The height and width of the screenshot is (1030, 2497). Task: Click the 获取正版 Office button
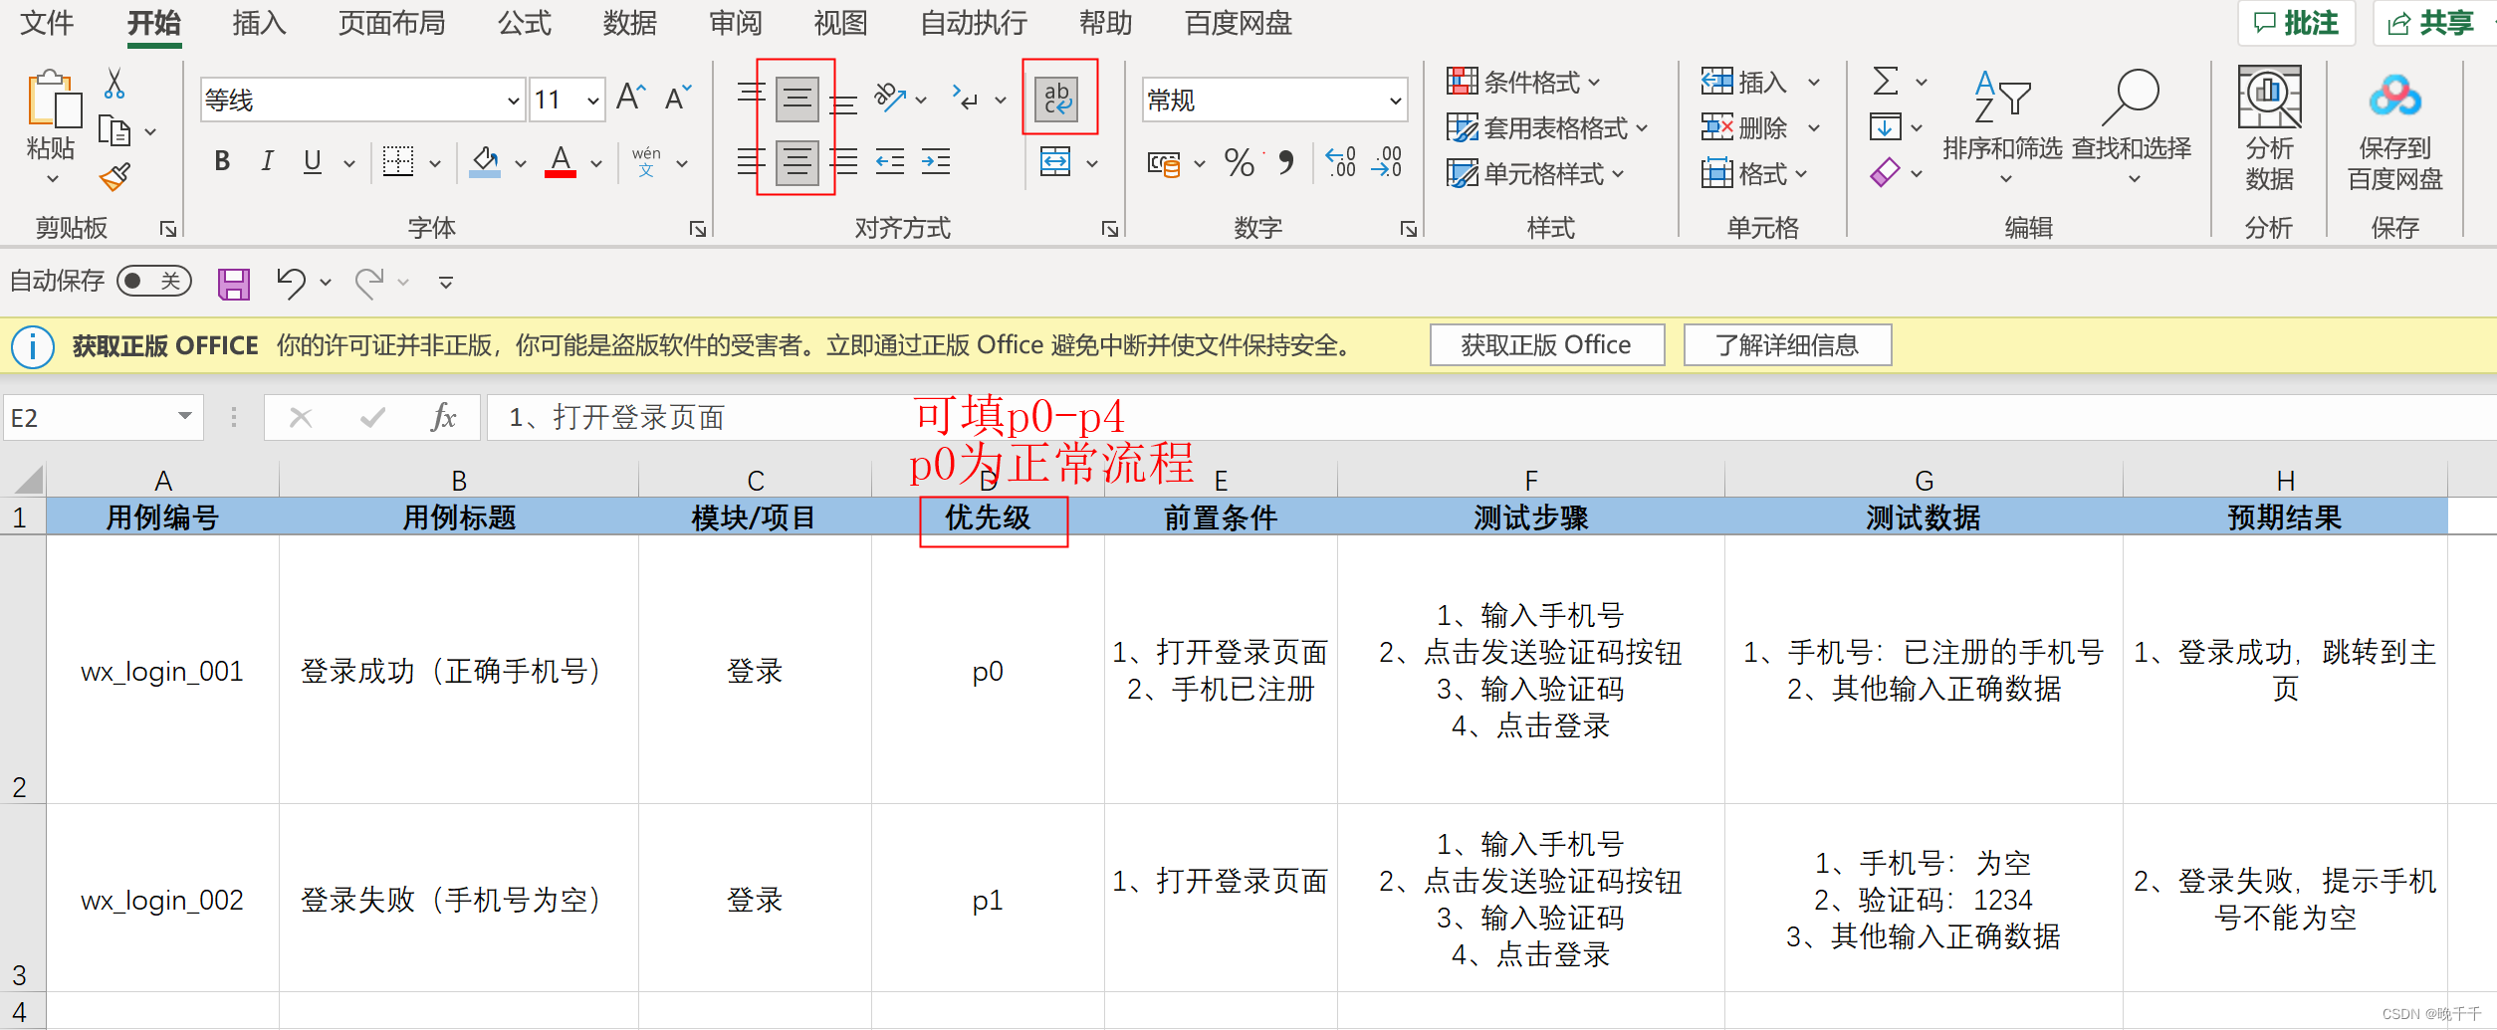[1546, 344]
